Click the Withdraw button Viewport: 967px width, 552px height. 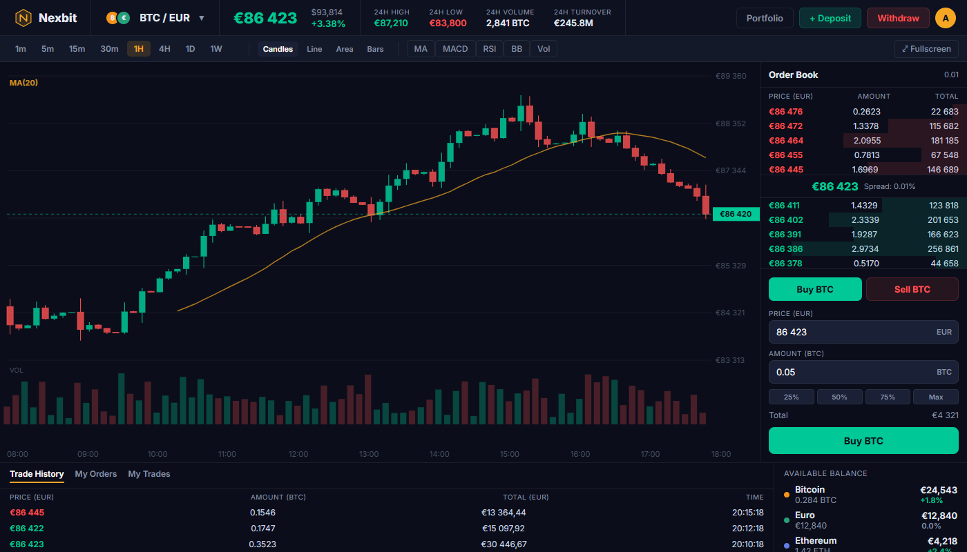[898, 18]
